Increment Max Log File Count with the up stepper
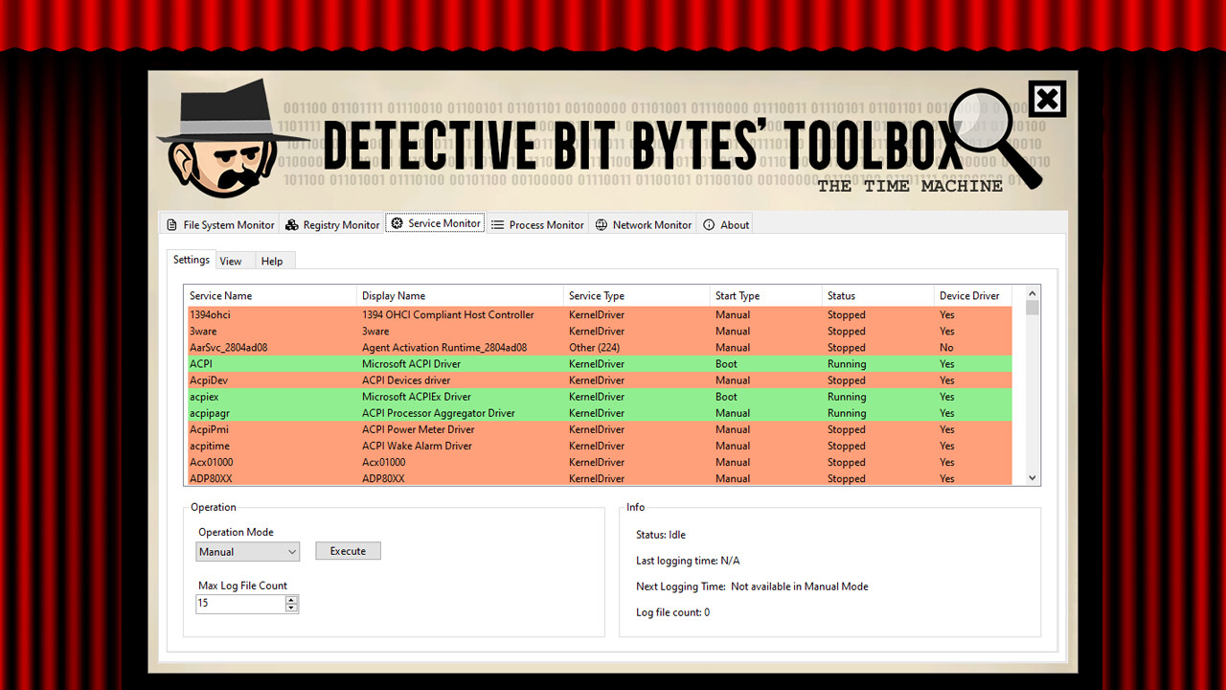Viewport: 1226px width, 690px height. [291, 598]
